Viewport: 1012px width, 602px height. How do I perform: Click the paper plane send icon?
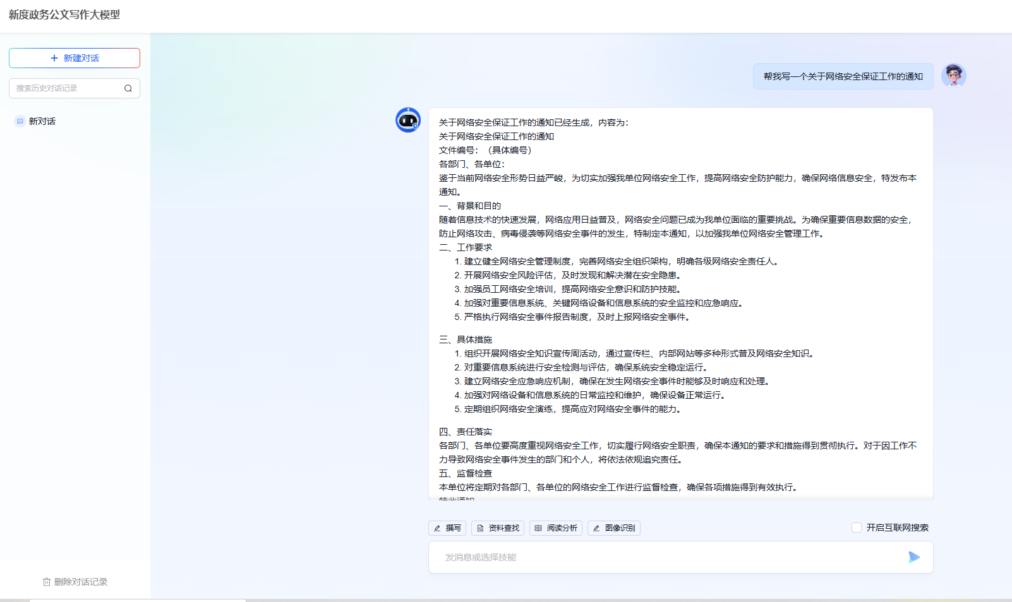pos(914,557)
